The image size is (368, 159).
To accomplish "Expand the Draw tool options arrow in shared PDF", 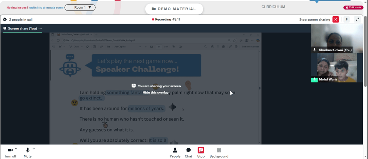I will [x=82, y=46].
